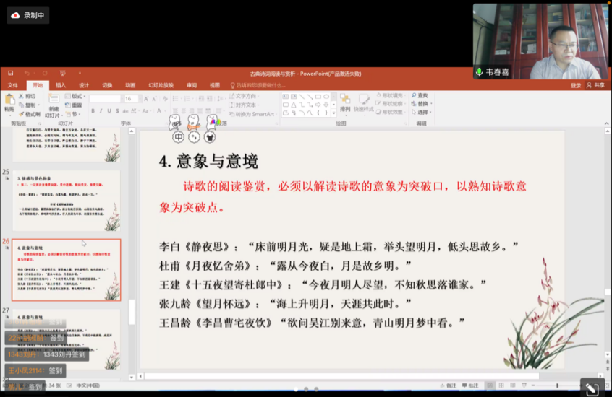612x397 pixels.
Task: Click the Save icon in quick access toolbar
Action: [11, 73]
